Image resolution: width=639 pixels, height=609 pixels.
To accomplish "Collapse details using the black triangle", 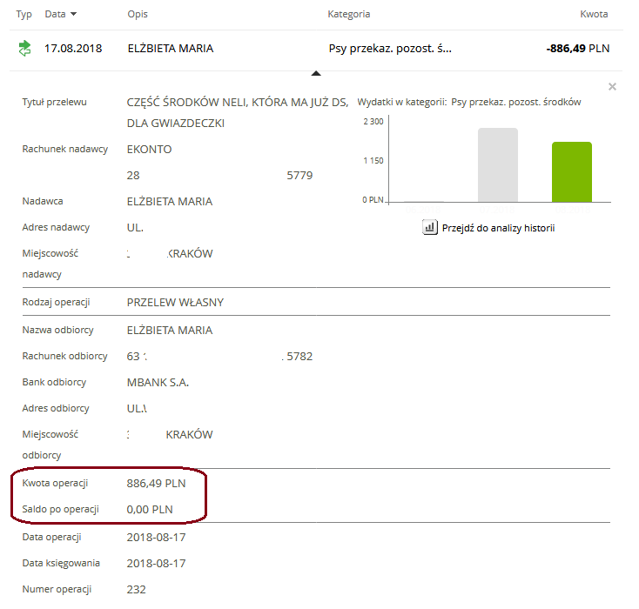I will point(316,73).
